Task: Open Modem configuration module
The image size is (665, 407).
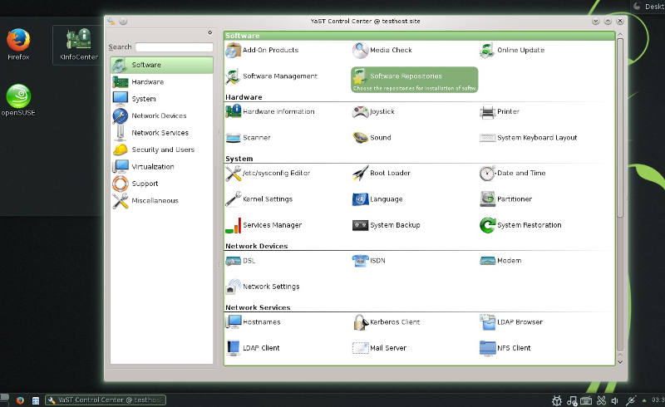Action: 500,261
